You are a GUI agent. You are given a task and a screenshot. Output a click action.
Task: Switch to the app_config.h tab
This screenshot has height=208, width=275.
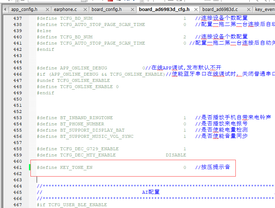pos(24,10)
